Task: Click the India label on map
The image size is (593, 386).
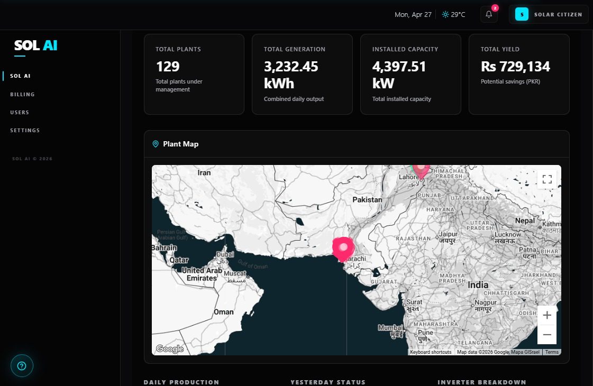Action: (478, 284)
